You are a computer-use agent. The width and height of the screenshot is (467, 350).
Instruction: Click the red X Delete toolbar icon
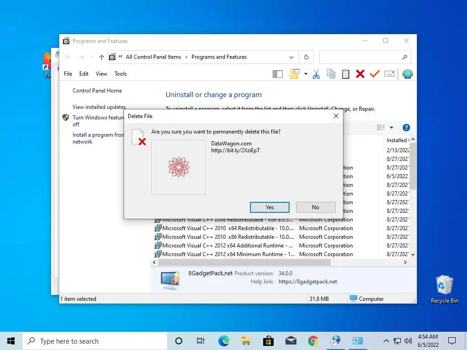click(x=360, y=74)
